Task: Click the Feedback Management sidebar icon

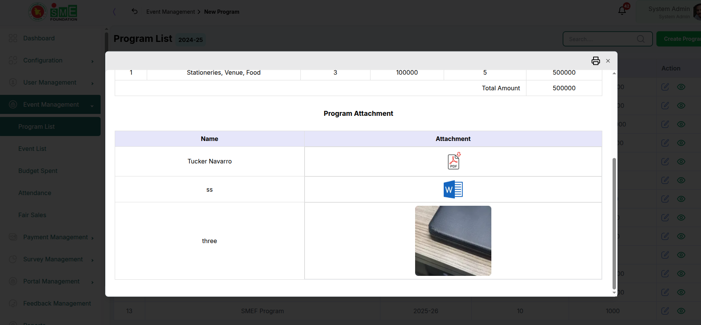Action: tap(13, 303)
